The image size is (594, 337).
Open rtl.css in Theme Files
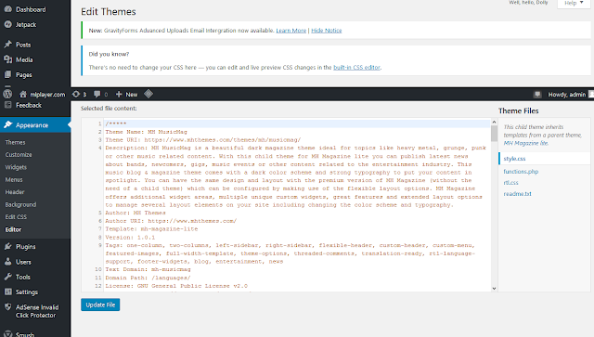510,182
